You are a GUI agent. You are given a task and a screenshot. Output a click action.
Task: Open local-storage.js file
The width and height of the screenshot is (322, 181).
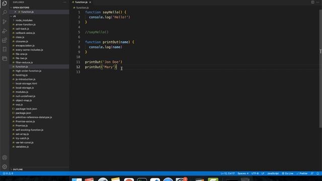(25, 87)
